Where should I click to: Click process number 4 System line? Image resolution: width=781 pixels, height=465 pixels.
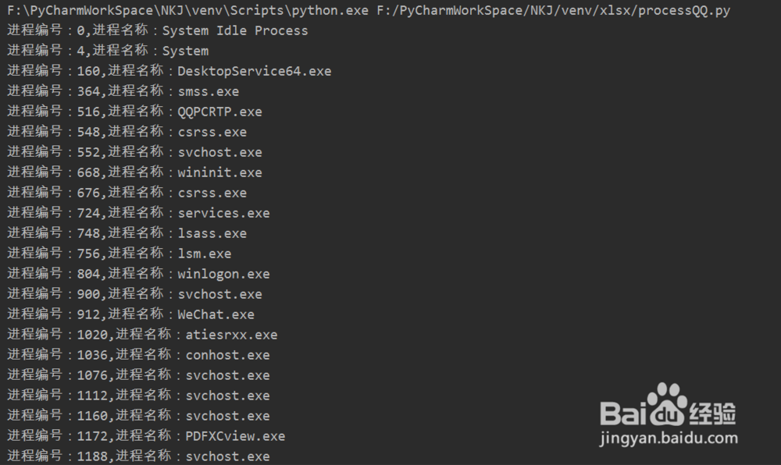(x=108, y=51)
